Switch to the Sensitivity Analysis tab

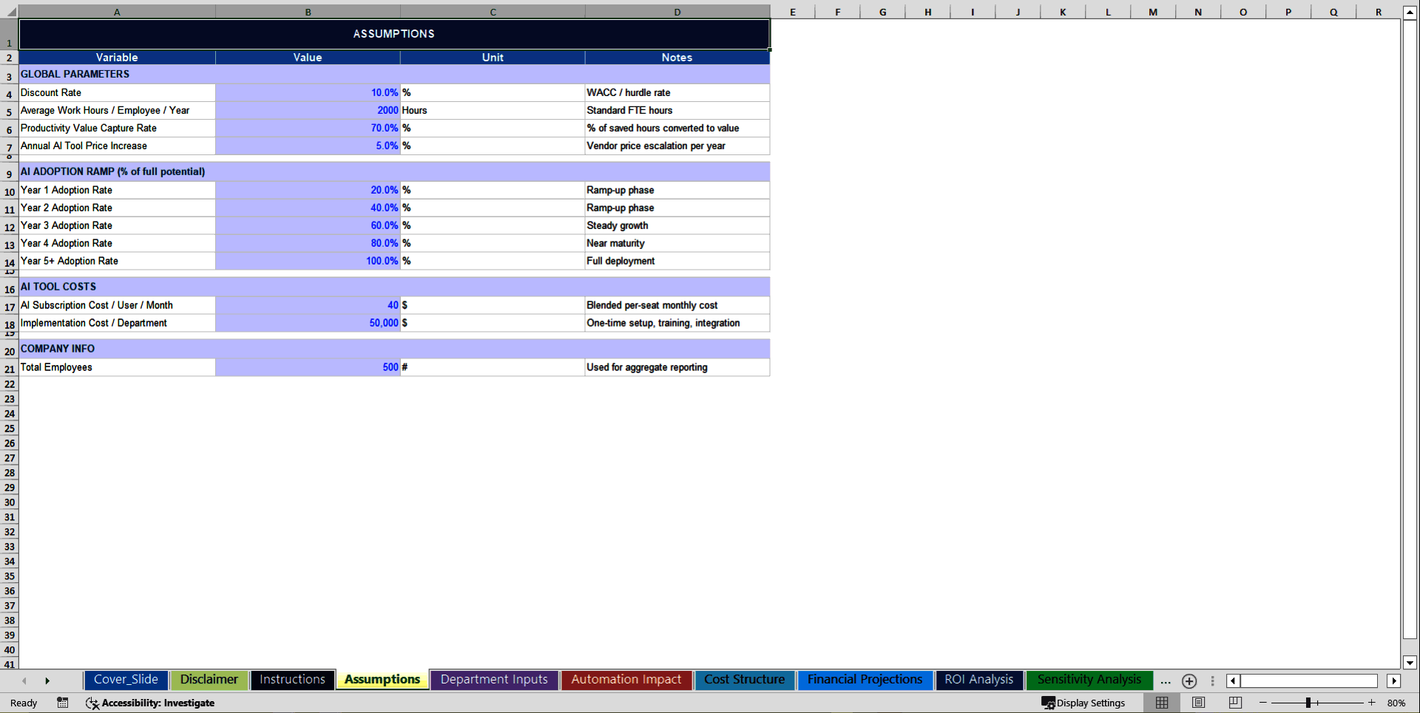coord(1089,680)
